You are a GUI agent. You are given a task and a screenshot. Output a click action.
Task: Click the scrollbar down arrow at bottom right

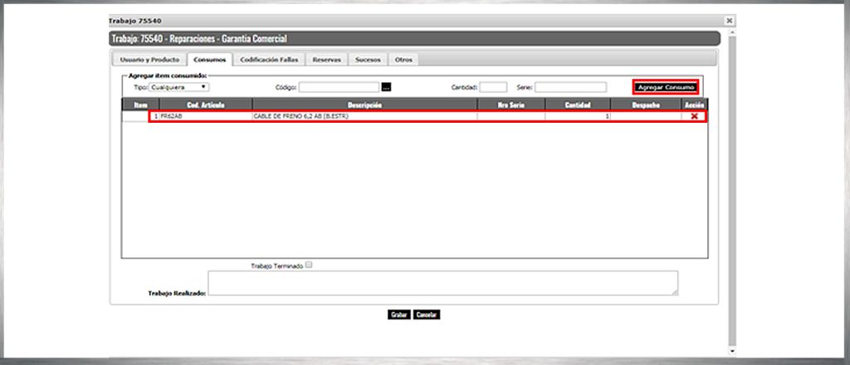coord(730,351)
